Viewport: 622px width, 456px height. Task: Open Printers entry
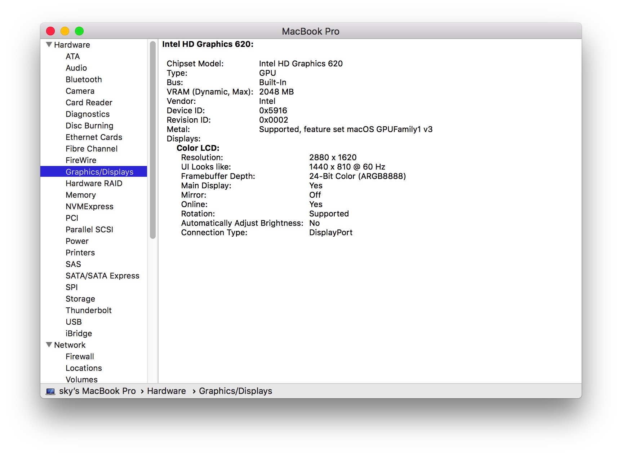(80, 253)
